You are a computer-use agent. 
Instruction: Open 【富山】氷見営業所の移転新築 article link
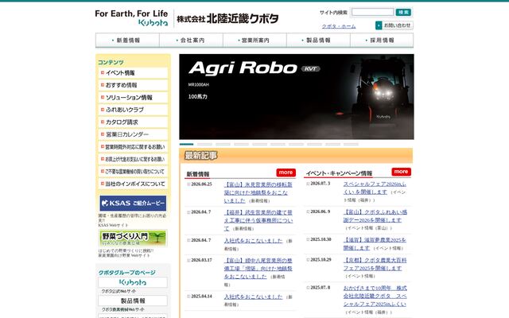[x=258, y=192]
